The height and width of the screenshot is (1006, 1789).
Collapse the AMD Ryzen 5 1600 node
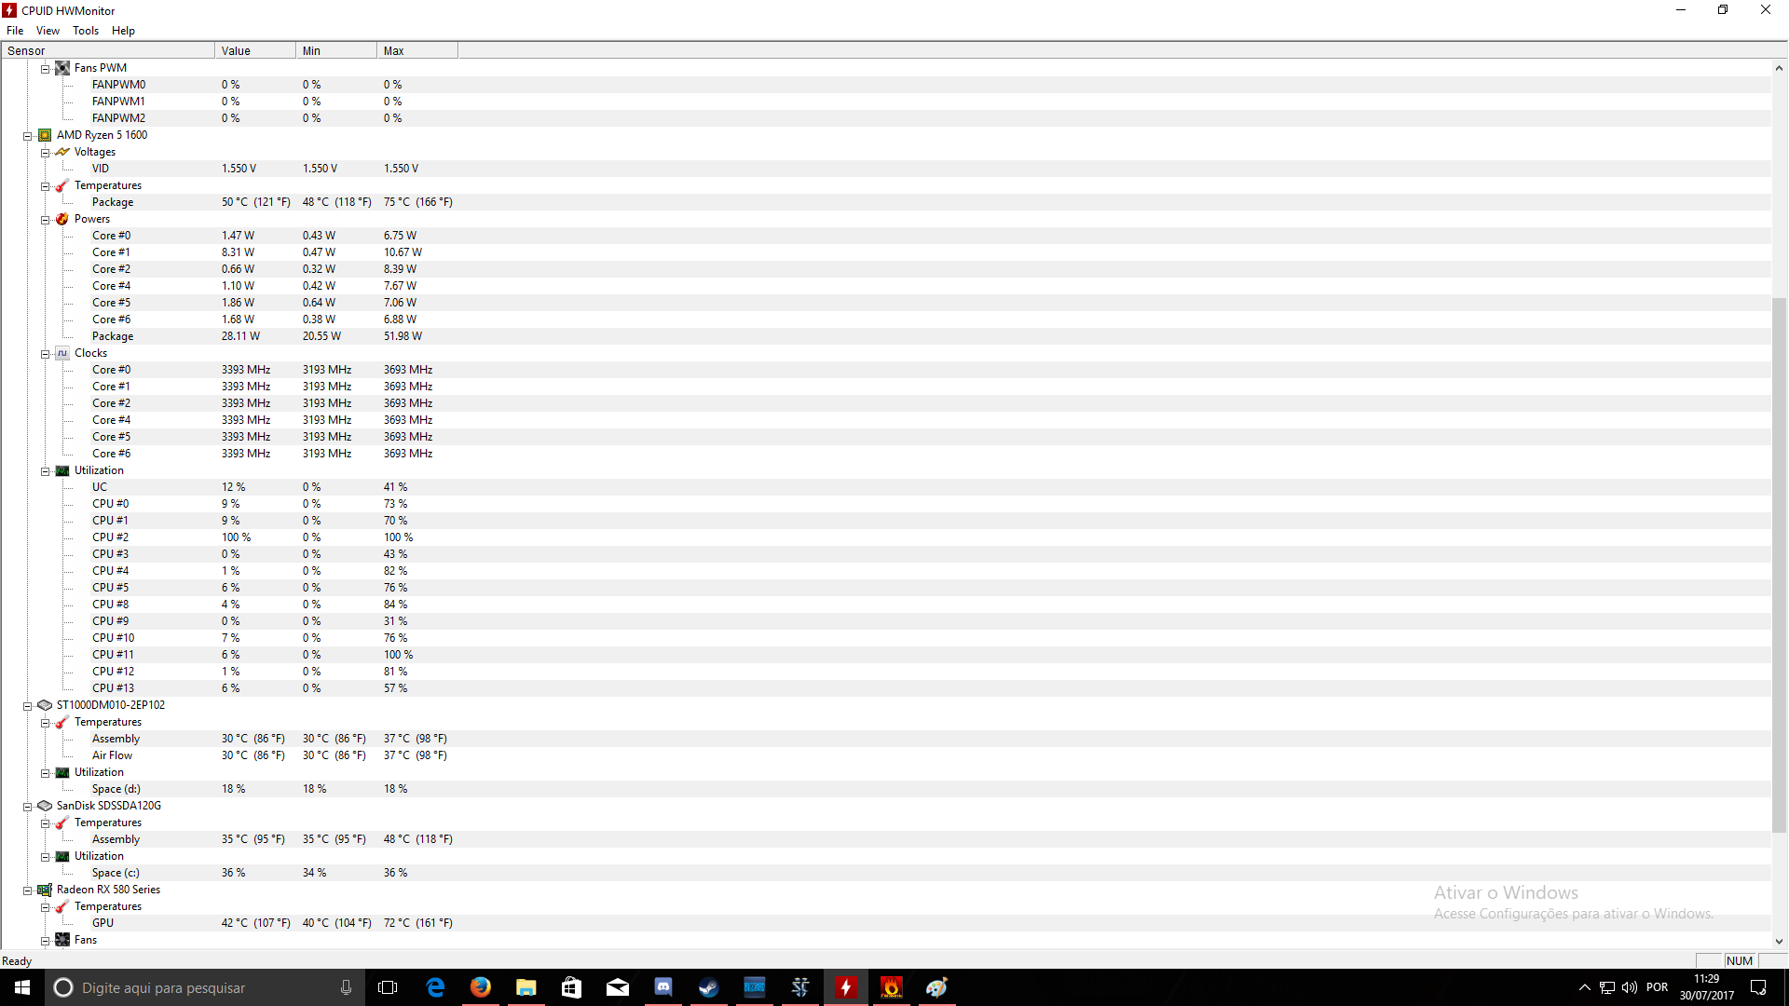point(28,136)
